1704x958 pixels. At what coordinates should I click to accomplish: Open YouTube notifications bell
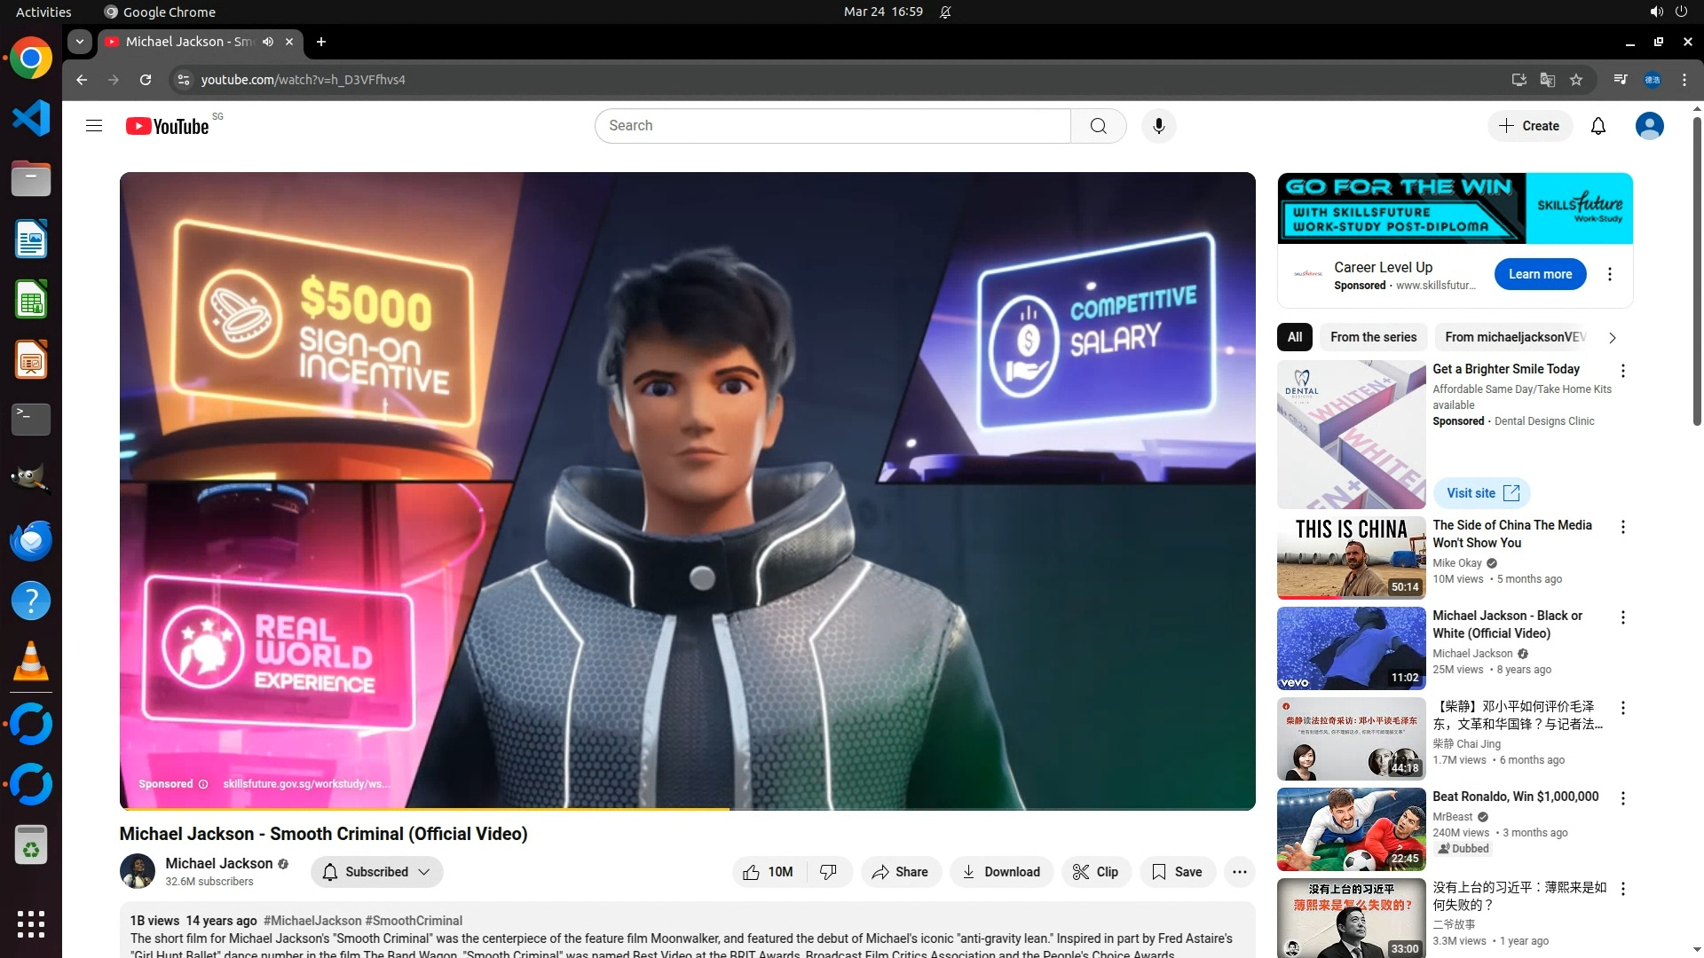click(x=1597, y=126)
